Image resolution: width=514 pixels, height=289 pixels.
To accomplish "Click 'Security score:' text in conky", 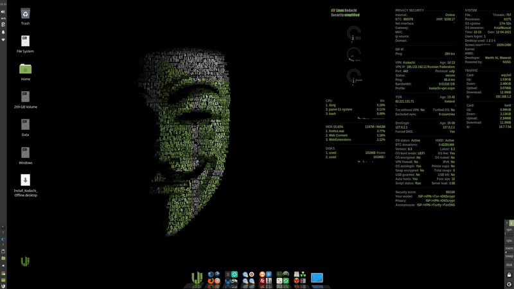I will click(405, 192).
